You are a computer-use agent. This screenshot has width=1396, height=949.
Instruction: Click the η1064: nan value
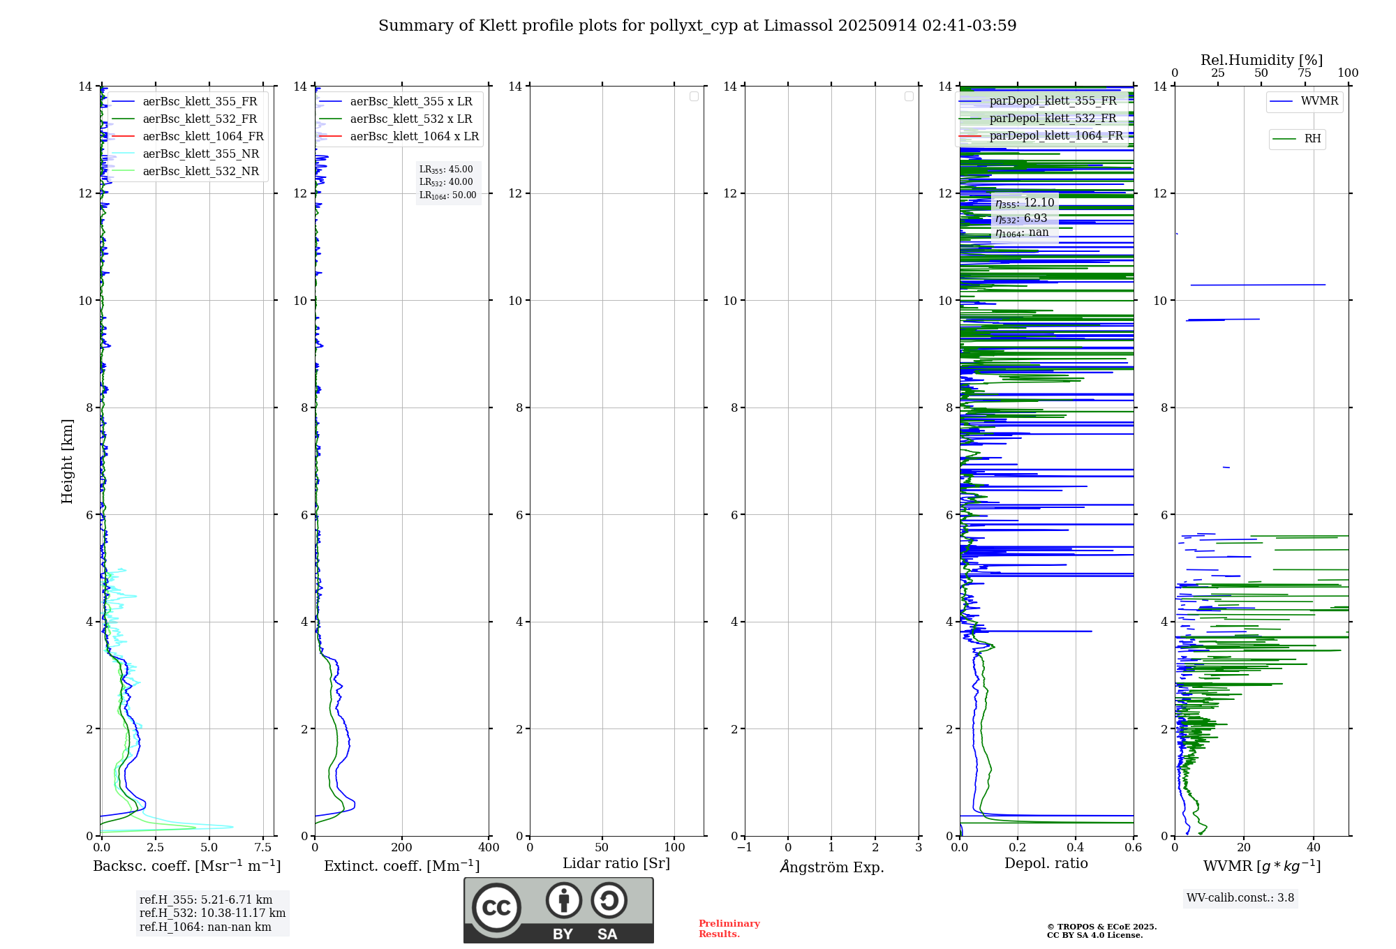click(1022, 233)
